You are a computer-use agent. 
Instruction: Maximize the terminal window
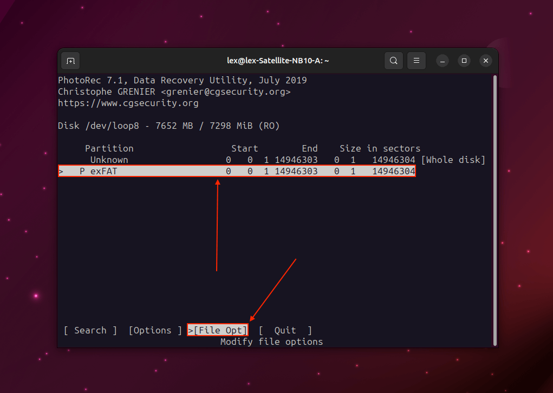click(464, 61)
